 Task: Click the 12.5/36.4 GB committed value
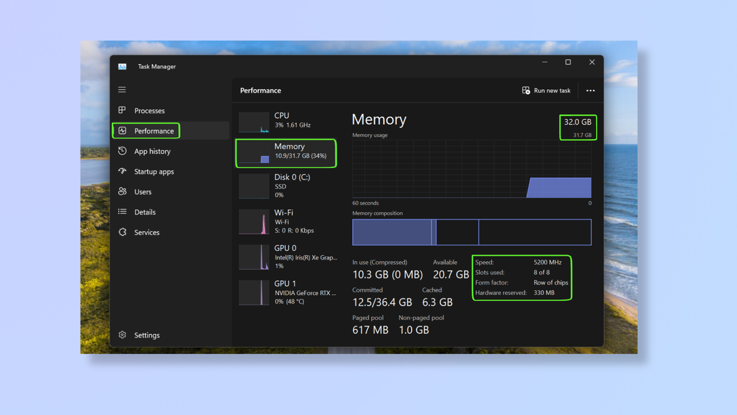382,302
